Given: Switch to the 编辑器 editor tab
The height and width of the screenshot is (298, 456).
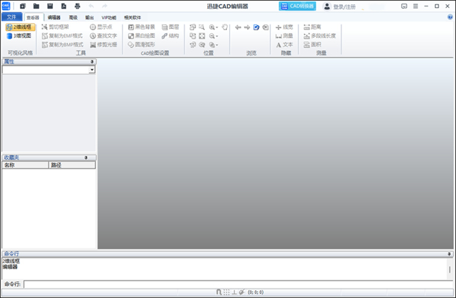Looking at the screenshot, I should coord(54,17).
